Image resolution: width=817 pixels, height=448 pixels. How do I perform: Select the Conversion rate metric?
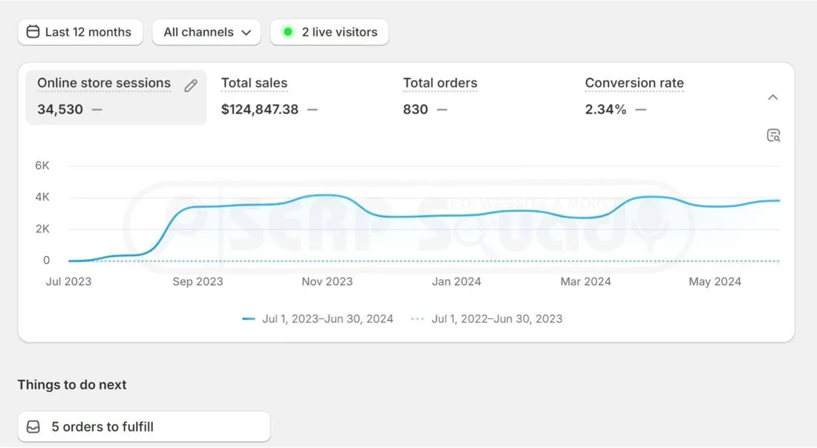pos(634,83)
